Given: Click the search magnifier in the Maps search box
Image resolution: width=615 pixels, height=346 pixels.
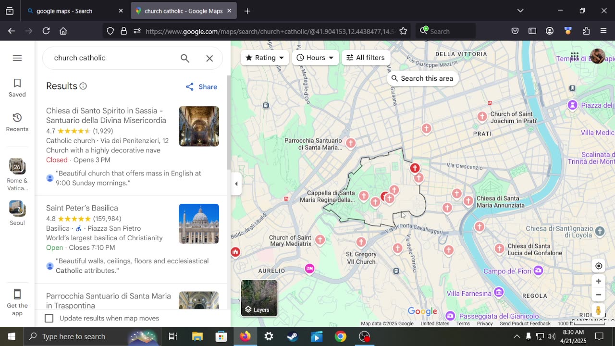Looking at the screenshot, I should 185,58.
